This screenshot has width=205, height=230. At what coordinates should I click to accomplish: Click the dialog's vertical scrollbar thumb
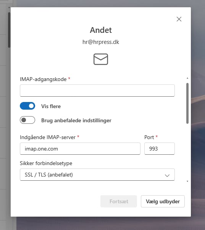pos(187,103)
